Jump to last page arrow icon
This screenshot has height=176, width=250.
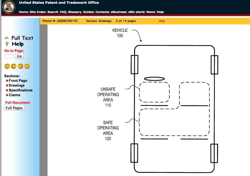tap(27, 66)
